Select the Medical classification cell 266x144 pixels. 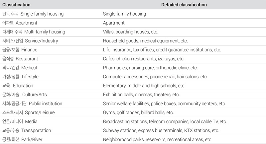20,68
